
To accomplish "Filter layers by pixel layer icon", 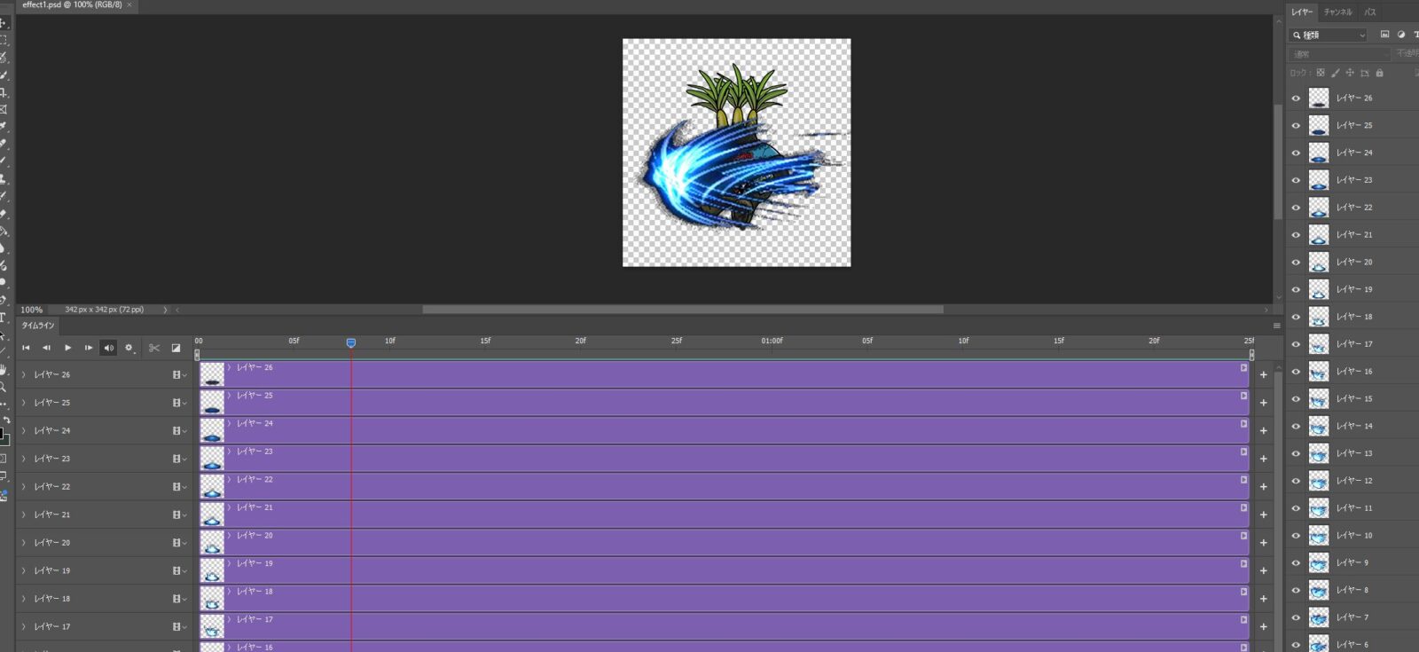I will (x=1384, y=35).
